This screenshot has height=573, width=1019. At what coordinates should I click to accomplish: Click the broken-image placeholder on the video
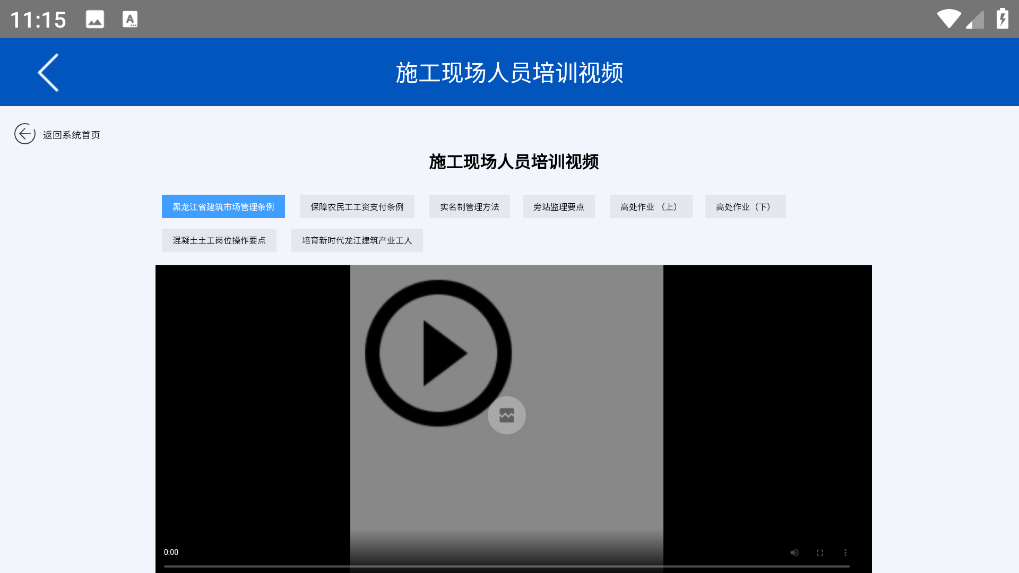coord(507,415)
